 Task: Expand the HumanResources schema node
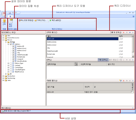point(3,38)
